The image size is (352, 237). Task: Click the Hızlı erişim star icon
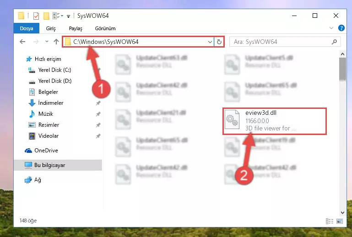(29, 59)
